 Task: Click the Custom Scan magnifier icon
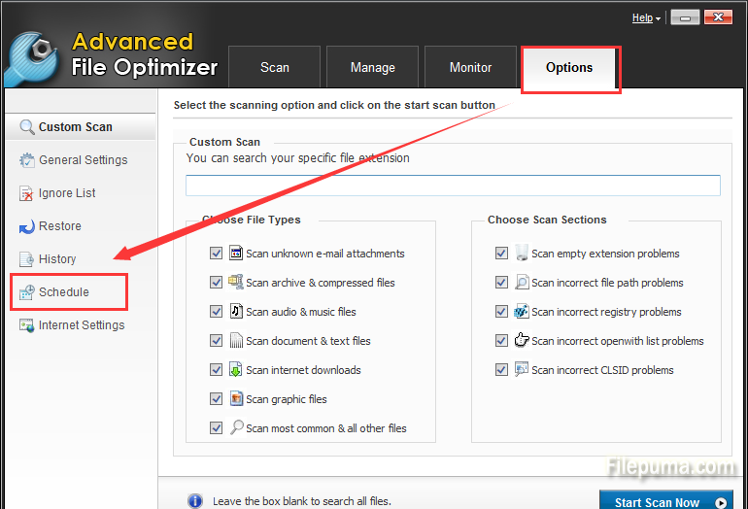[x=24, y=127]
